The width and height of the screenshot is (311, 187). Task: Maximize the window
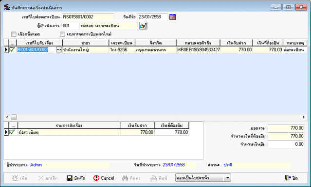pyautogui.click(x=288, y=7)
